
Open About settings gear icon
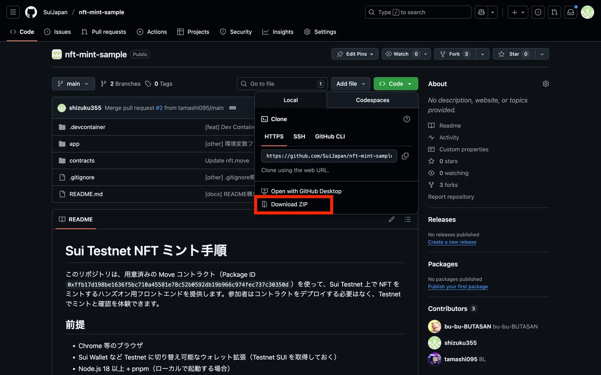(x=546, y=84)
